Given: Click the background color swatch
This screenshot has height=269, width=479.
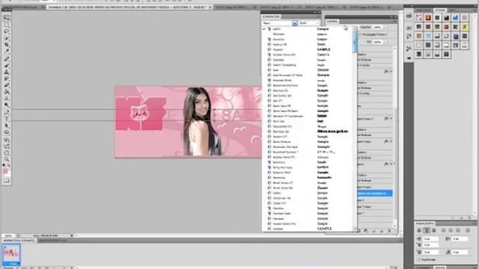Looking at the screenshot, I should [x=8, y=174].
